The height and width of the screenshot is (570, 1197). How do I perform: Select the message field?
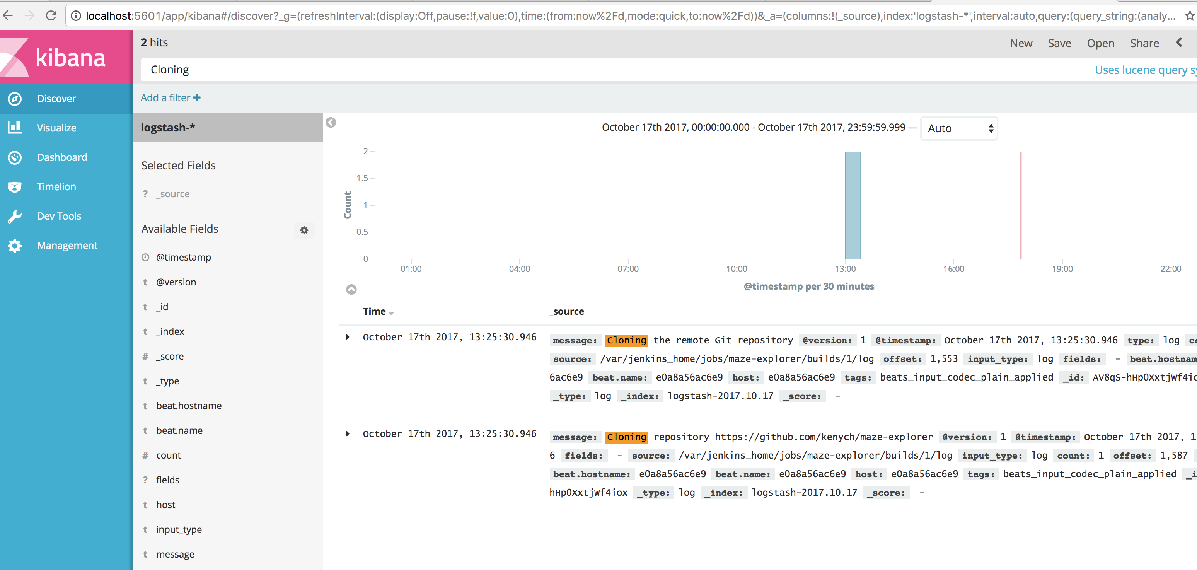[175, 554]
